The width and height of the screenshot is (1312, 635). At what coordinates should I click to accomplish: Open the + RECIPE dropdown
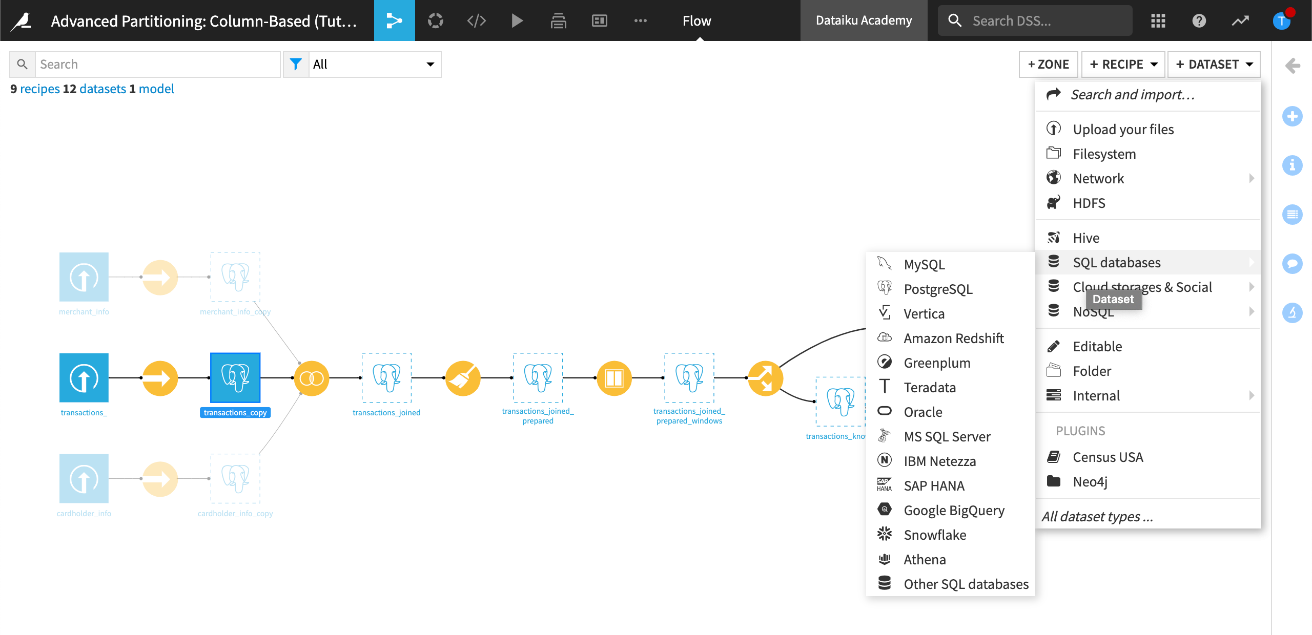(x=1123, y=64)
